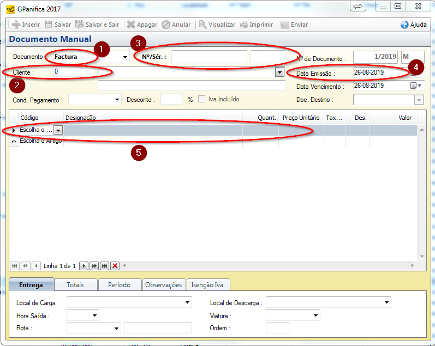Click the Imprimir printer icon

tap(245, 25)
